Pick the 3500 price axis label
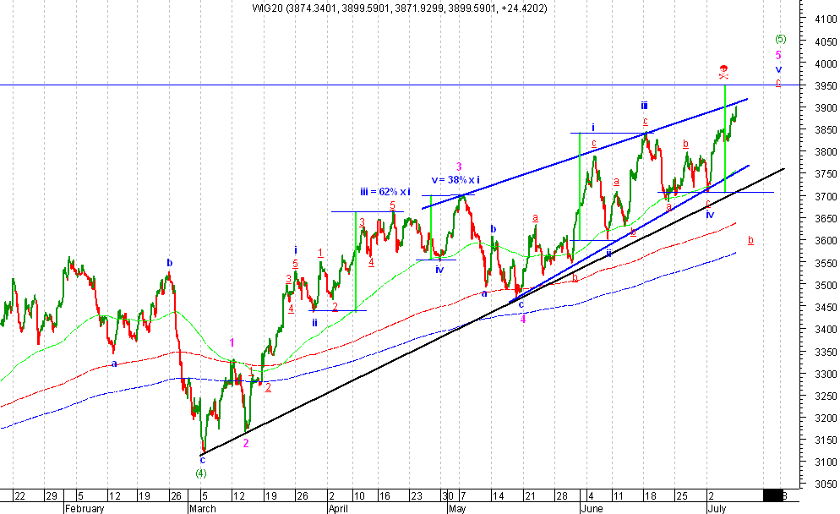This screenshot has width=840, height=514. coord(825,285)
